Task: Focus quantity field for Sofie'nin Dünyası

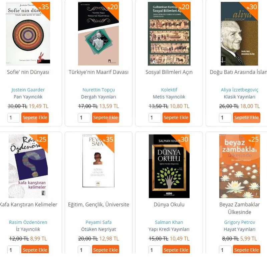Action: 14,118
